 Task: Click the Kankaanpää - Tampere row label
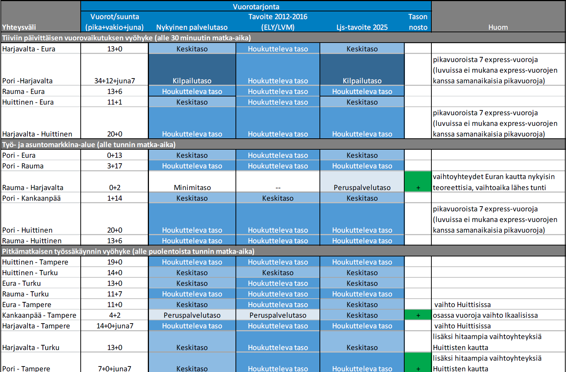[x=39, y=315]
